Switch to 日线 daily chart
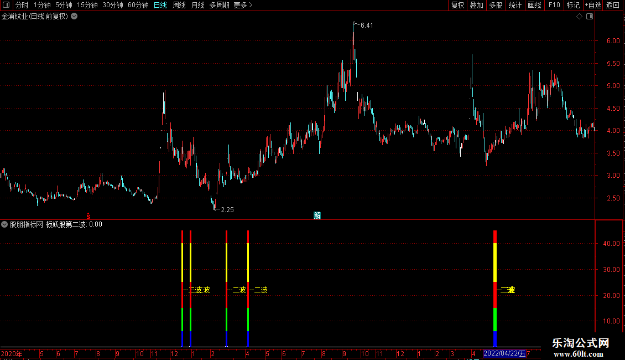 pos(160,5)
